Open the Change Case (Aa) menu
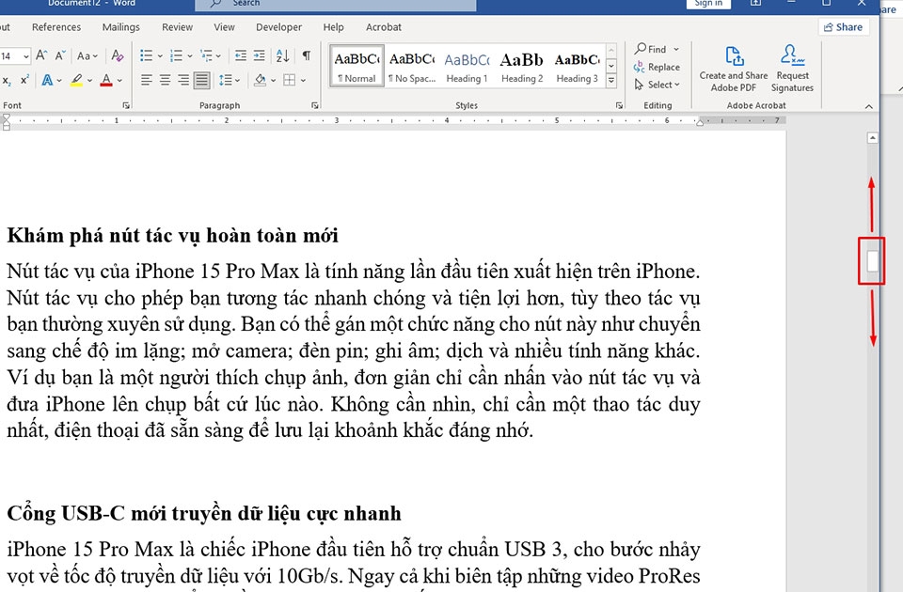The height and width of the screenshot is (592, 903). pos(87,55)
